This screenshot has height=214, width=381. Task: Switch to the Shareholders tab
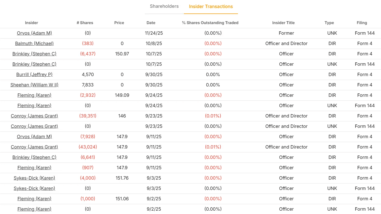(164, 6)
